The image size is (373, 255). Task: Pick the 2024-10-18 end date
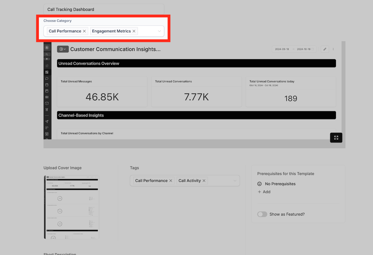pyautogui.click(x=304, y=49)
